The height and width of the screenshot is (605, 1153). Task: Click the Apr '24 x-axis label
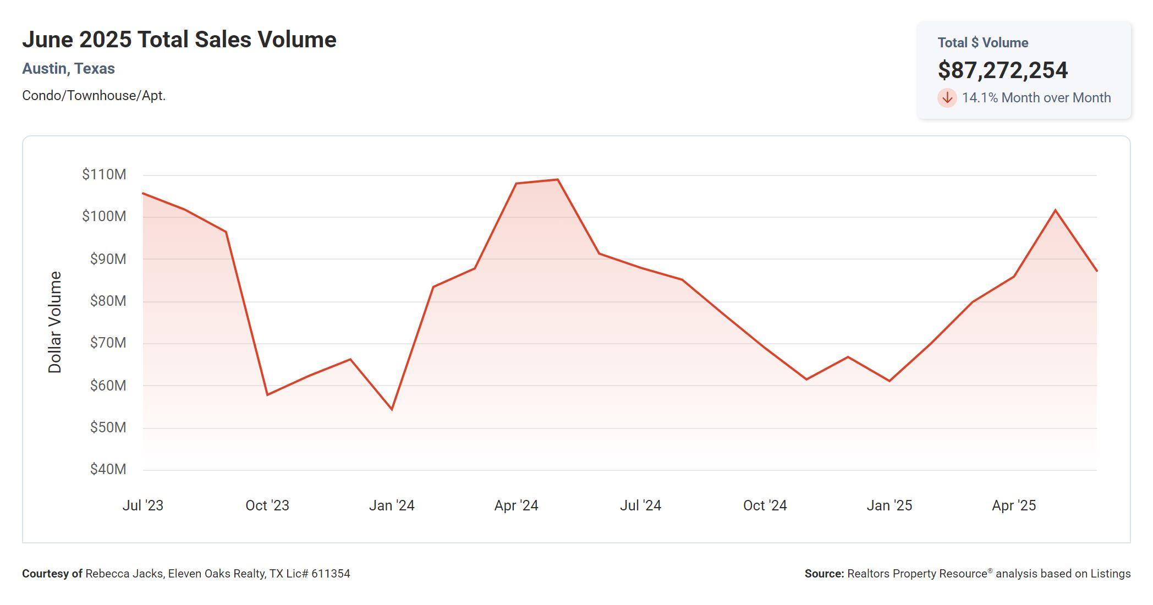click(516, 505)
